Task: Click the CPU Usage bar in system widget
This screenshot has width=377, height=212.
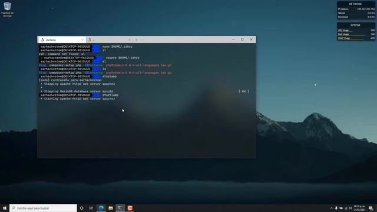Action: (x=356, y=30)
